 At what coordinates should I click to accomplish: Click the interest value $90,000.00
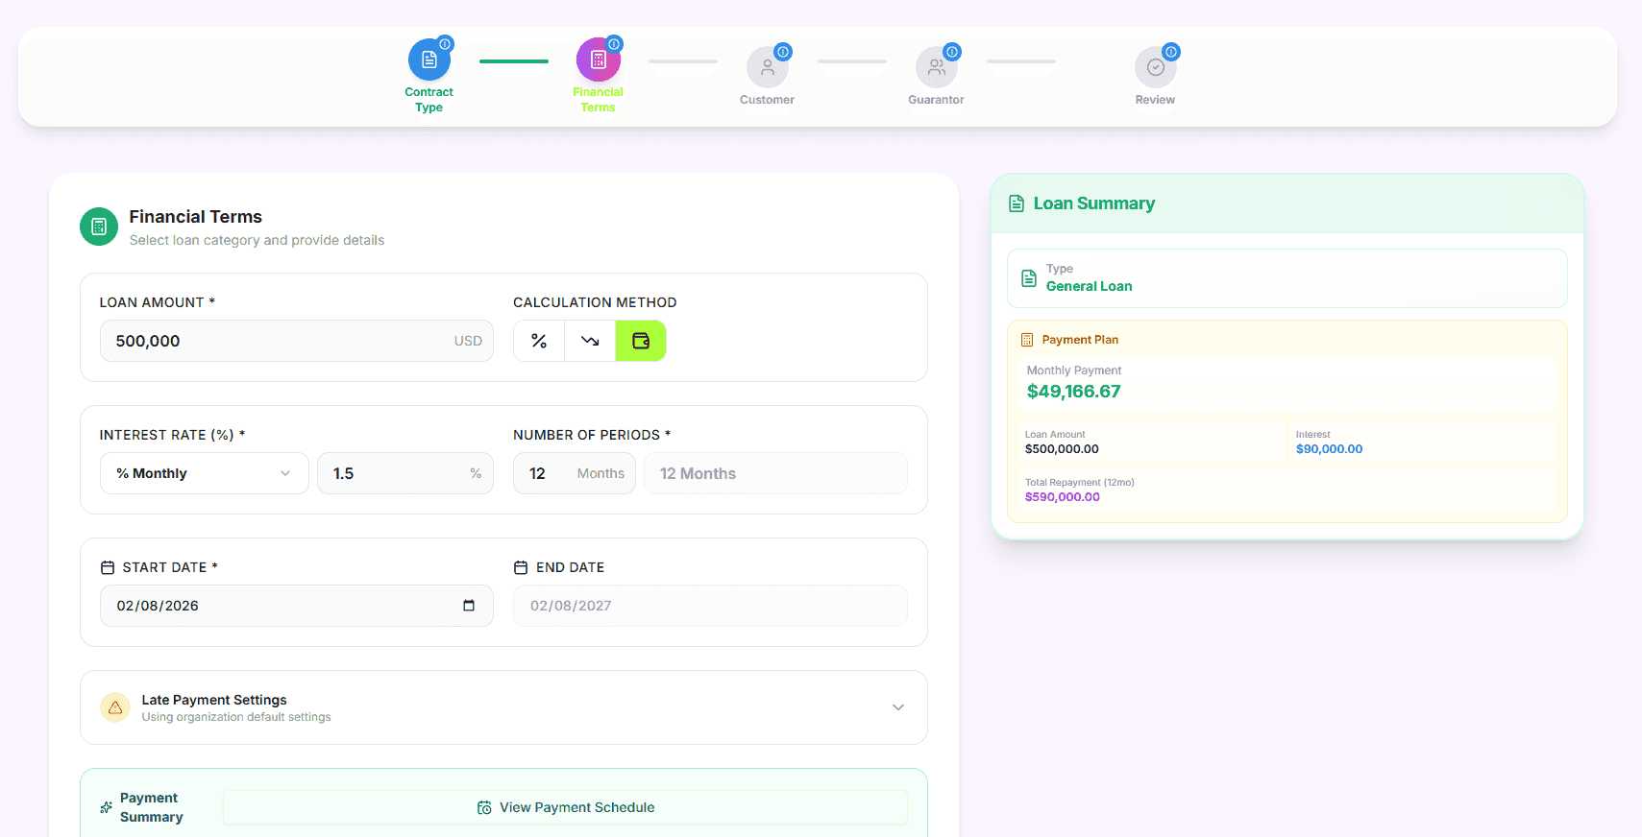pyautogui.click(x=1329, y=449)
